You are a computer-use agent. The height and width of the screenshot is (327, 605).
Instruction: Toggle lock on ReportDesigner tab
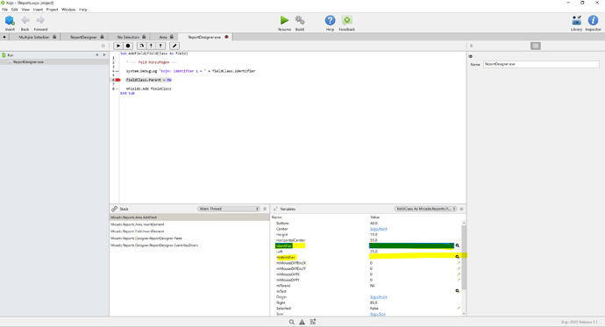pos(102,37)
